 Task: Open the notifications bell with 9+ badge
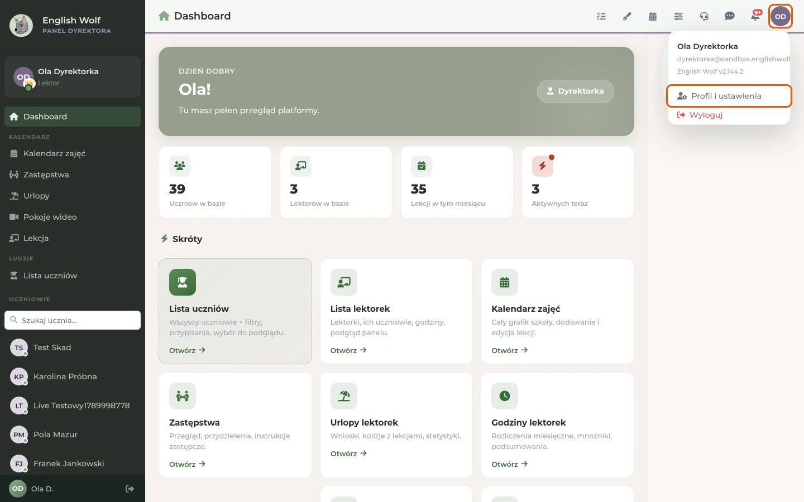coord(755,16)
